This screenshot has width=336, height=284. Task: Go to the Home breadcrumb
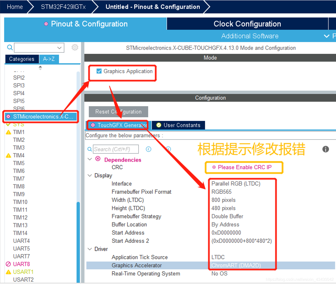point(15,7)
